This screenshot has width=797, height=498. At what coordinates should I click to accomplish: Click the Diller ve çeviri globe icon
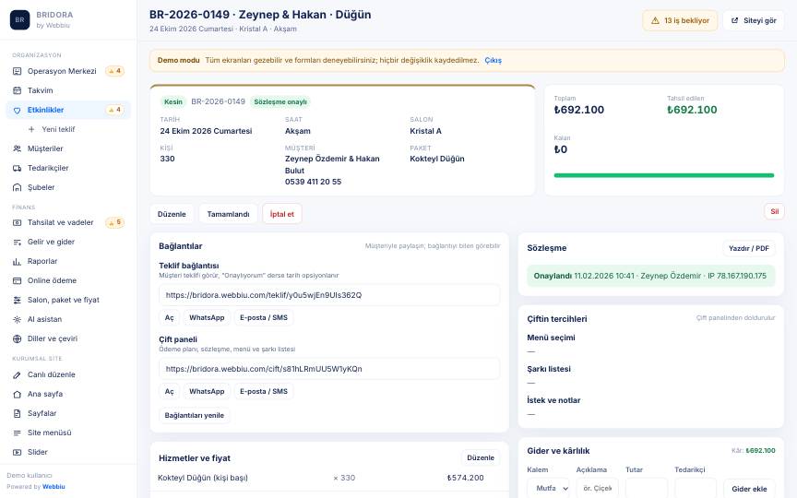pos(17,338)
